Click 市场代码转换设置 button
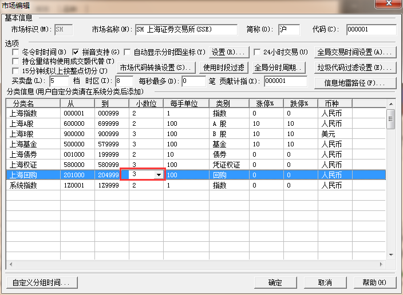 [156, 67]
